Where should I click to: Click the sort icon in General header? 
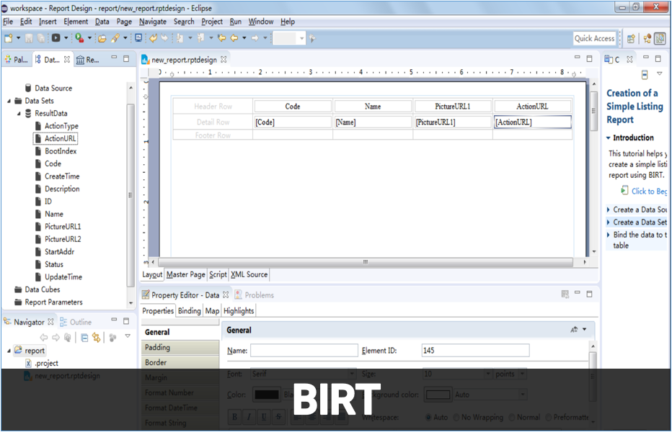[574, 330]
